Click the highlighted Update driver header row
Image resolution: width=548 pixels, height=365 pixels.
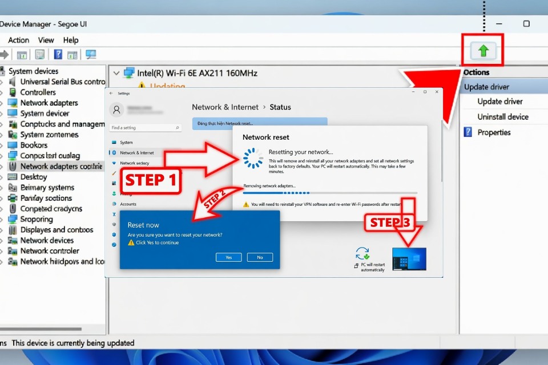tap(503, 87)
